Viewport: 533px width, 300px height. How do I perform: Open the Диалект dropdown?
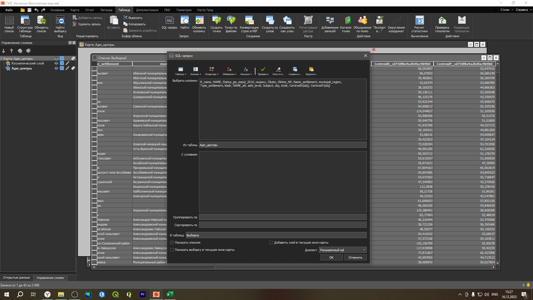343,250
